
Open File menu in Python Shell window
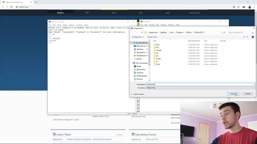(x=49, y=25)
